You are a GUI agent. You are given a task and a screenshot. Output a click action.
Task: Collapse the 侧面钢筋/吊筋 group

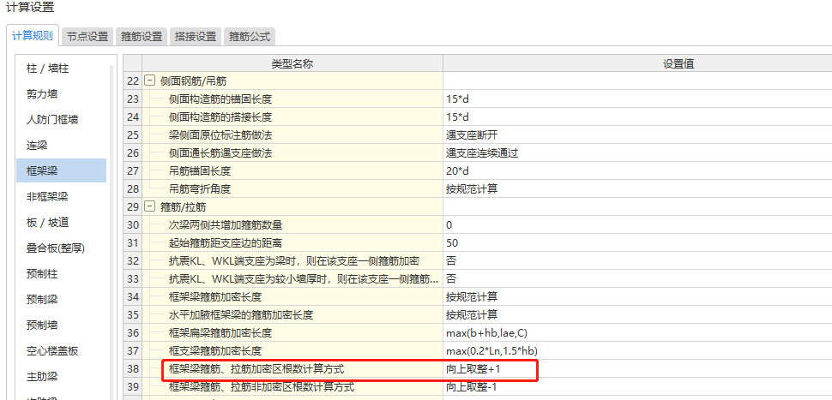(x=150, y=81)
